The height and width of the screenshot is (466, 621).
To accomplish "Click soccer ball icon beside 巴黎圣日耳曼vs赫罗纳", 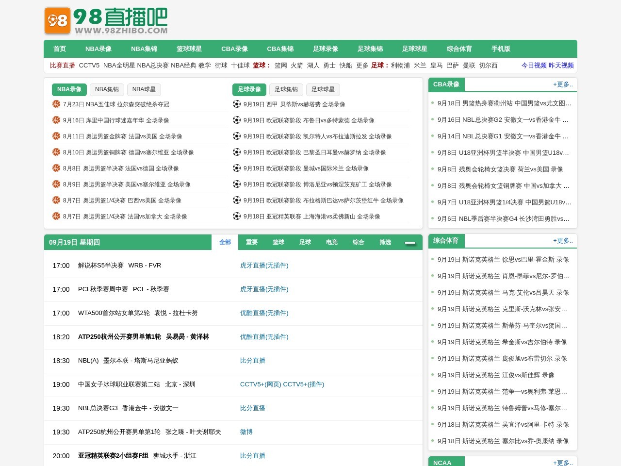I will click(237, 152).
